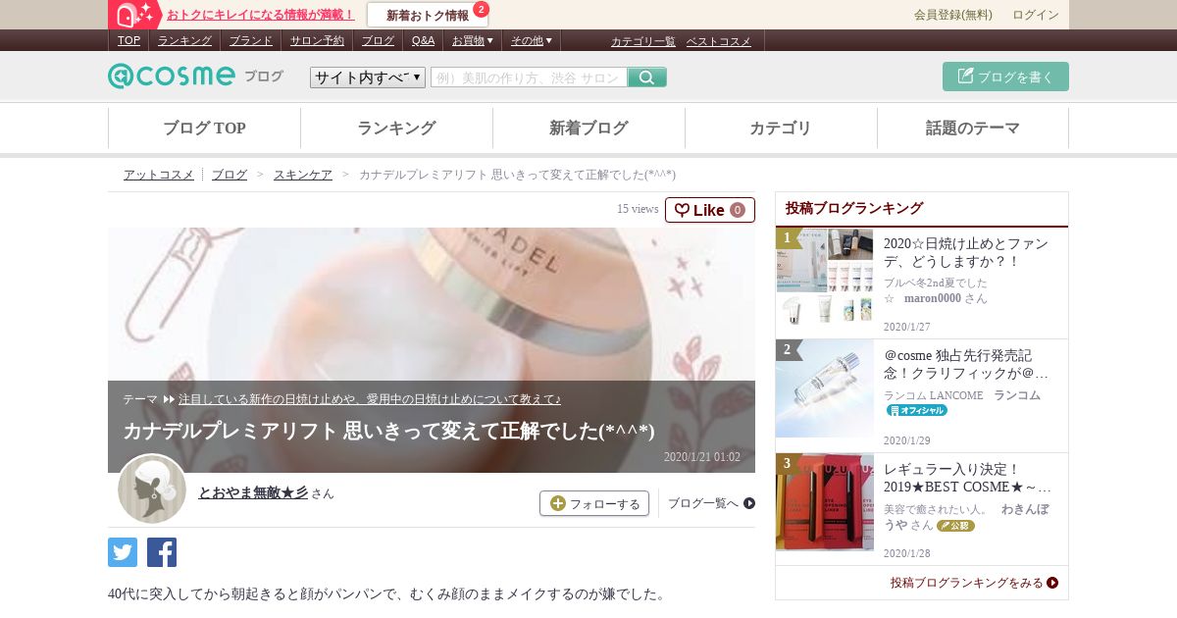Viewport: 1177px width, 618px height.
Task: Follow the author with フォローする
Action: click(594, 503)
